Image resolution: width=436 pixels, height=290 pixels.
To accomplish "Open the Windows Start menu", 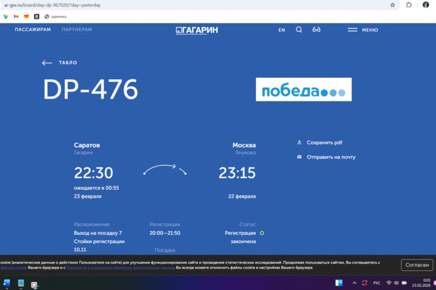I will 7,283.
